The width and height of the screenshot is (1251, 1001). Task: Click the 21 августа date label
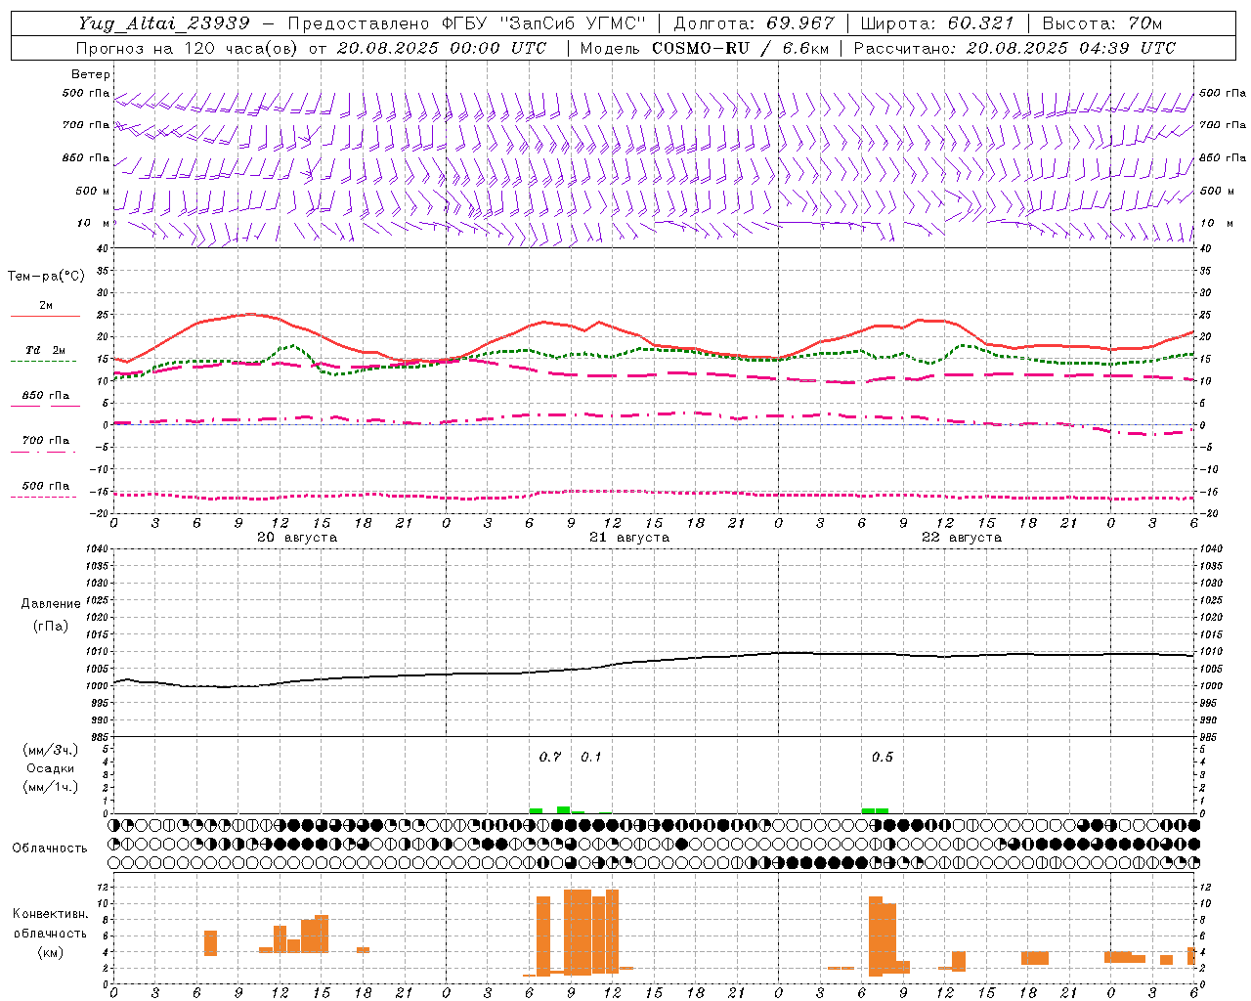pyautogui.click(x=629, y=538)
